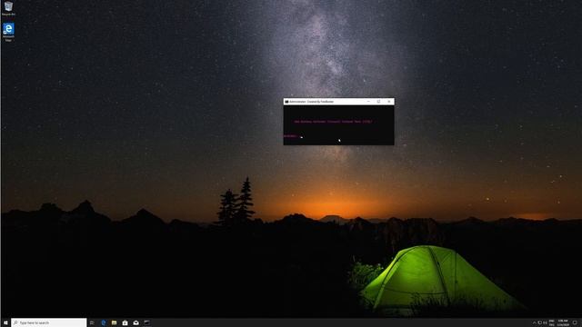This screenshot has height=327, width=582.
Task: Open Task View from the taskbar
Action: 92,323
